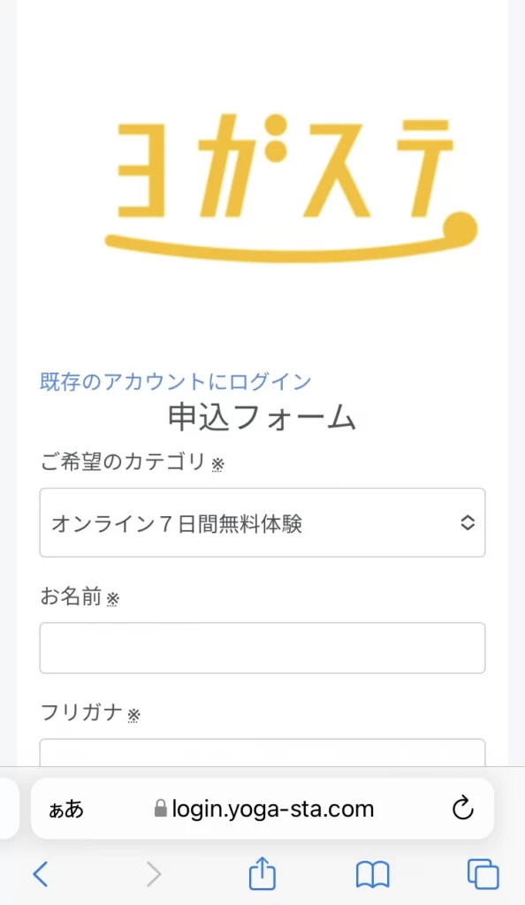Click the フリガナ field label
525x905 pixels.
pos(81,712)
